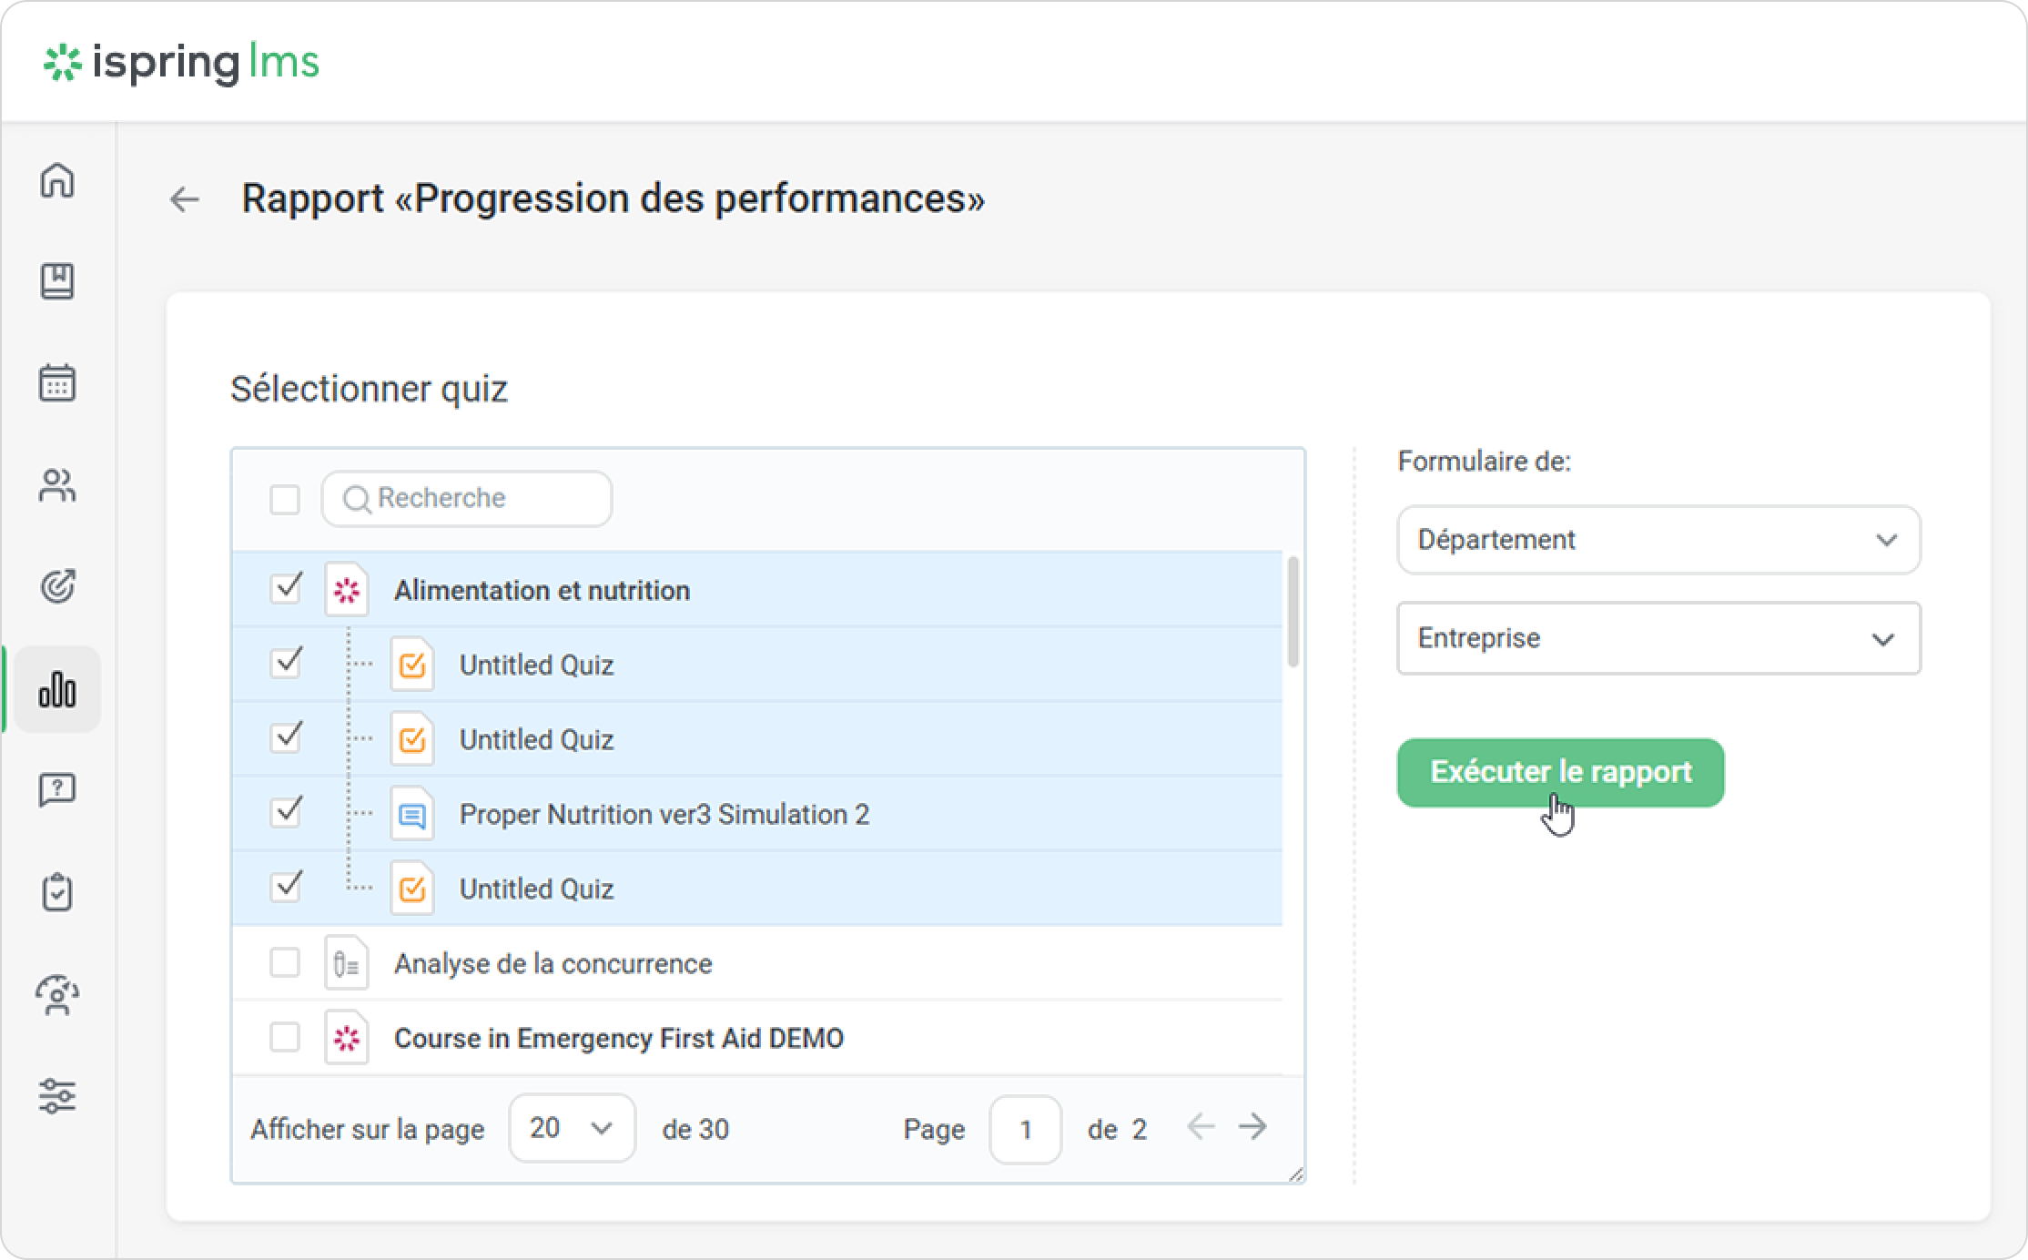Select Proper Nutrition ver3 Simulation 2 row
This screenshot has height=1260, width=2028.
(664, 814)
